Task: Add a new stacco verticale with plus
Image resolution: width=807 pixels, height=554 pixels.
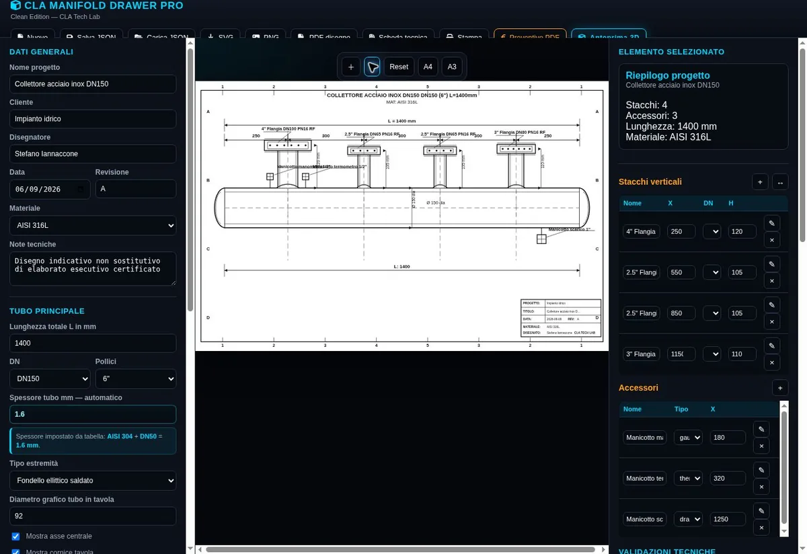Action: click(760, 182)
